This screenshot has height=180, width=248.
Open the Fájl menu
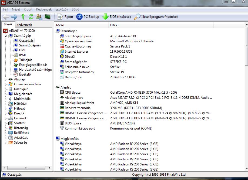point(5,9)
